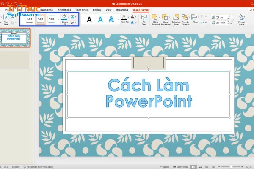Apply the black A WordArt style
254x169 pixels.
(x=89, y=19)
